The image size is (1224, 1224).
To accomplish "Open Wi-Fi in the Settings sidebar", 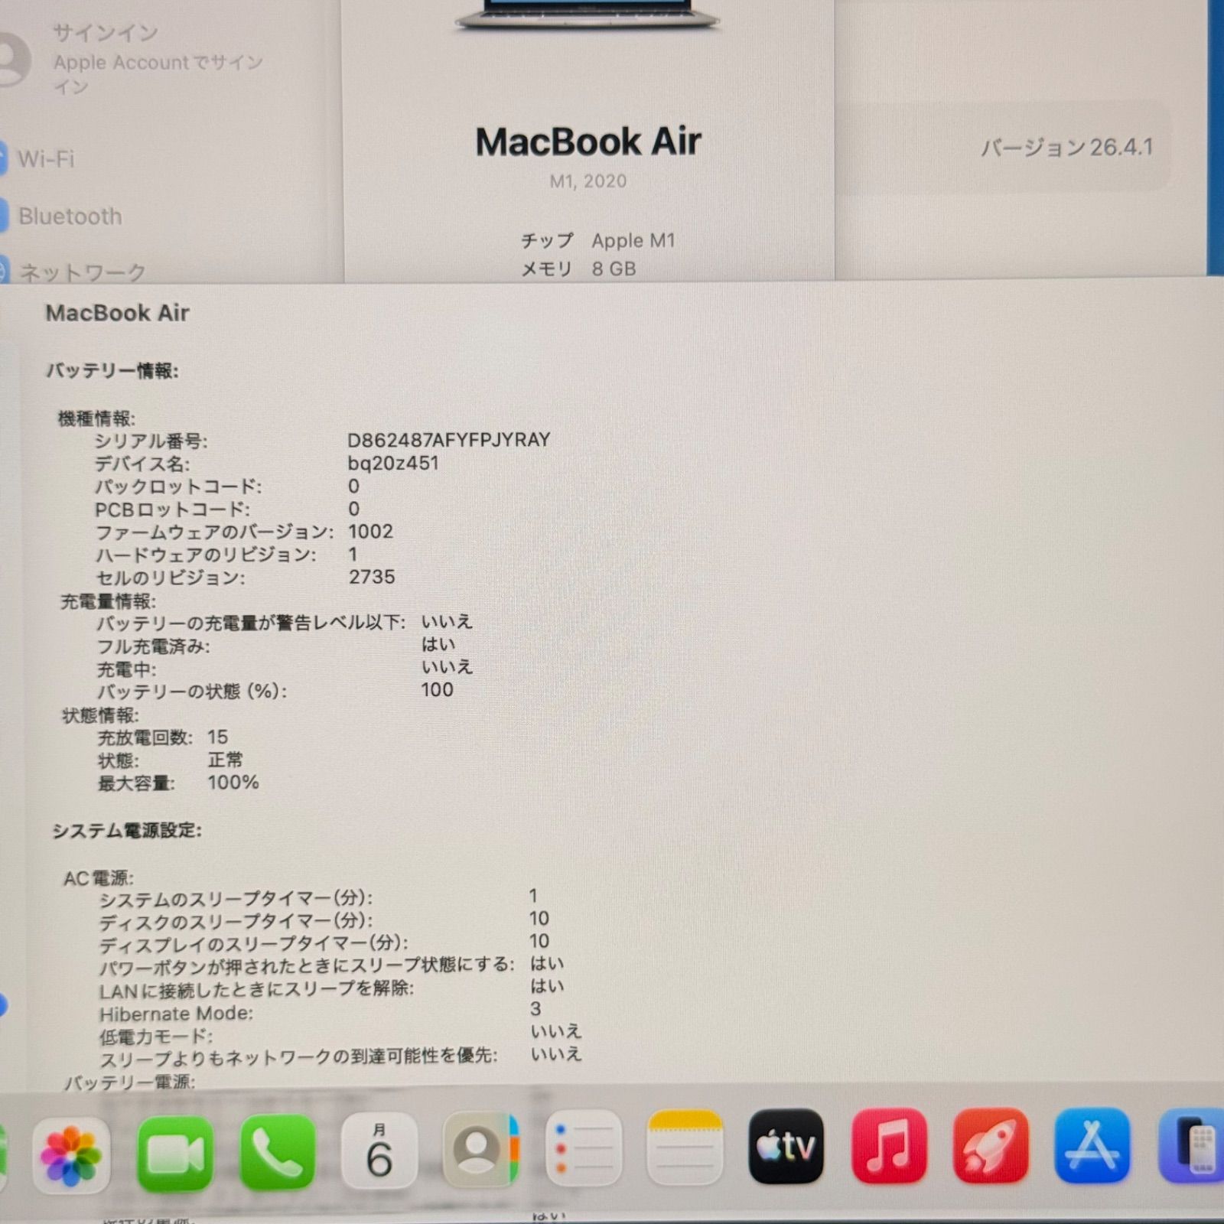I will click(x=46, y=159).
